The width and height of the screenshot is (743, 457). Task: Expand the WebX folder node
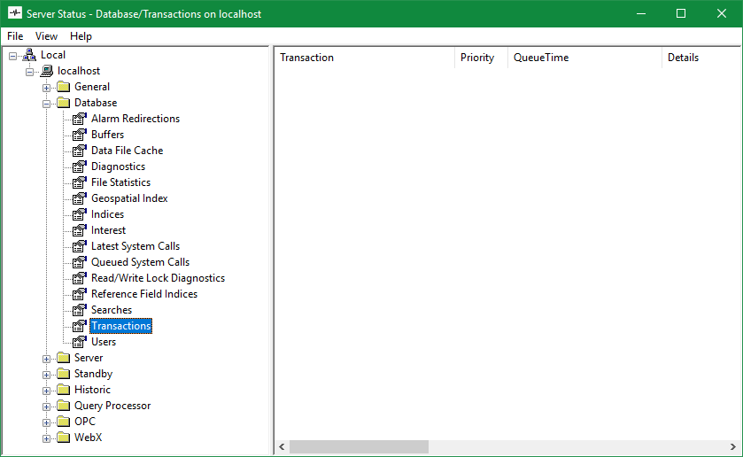click(x=46, y=438)
